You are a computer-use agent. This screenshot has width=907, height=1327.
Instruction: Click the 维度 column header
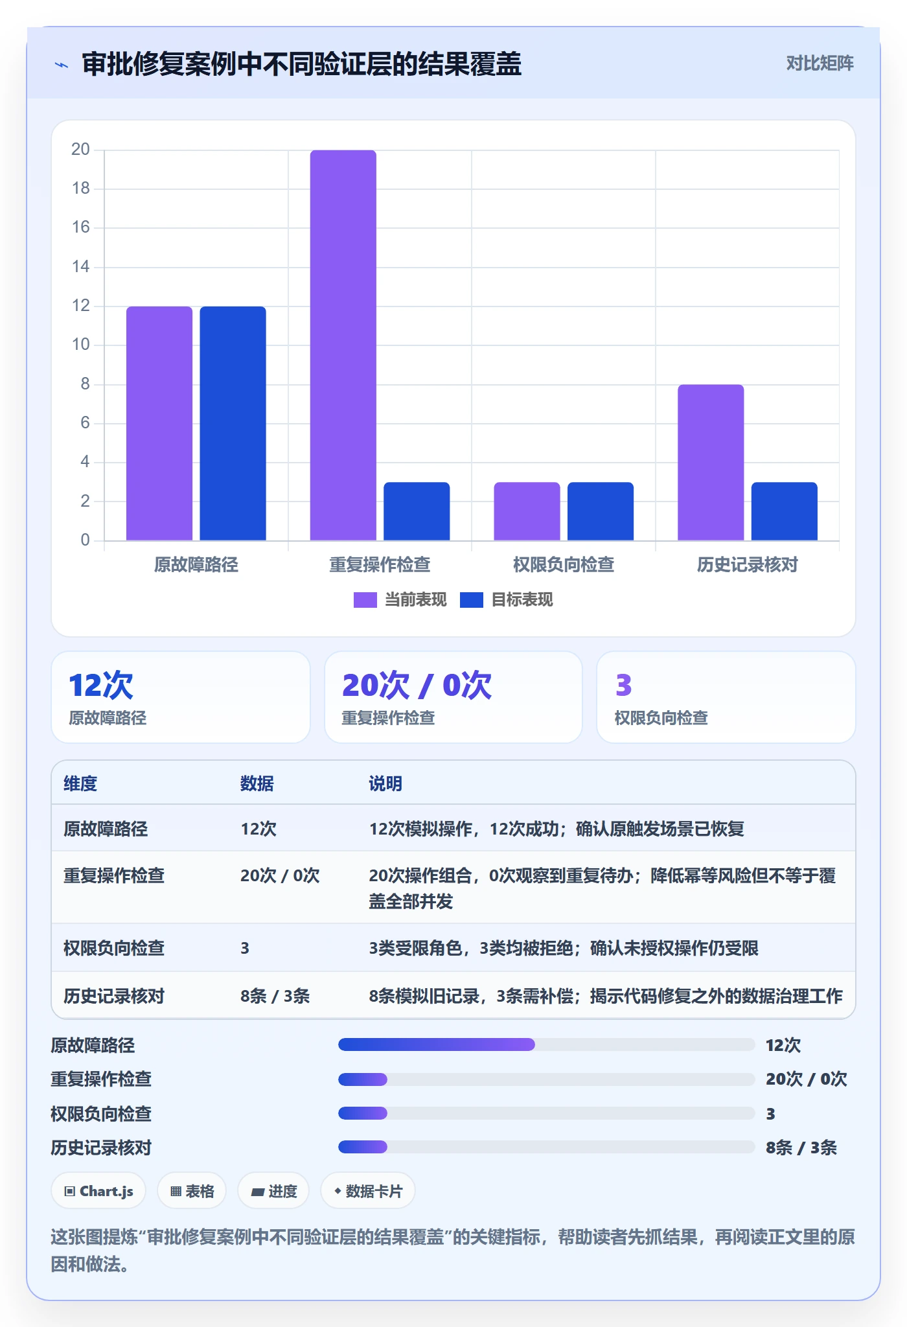pos(80,784)
